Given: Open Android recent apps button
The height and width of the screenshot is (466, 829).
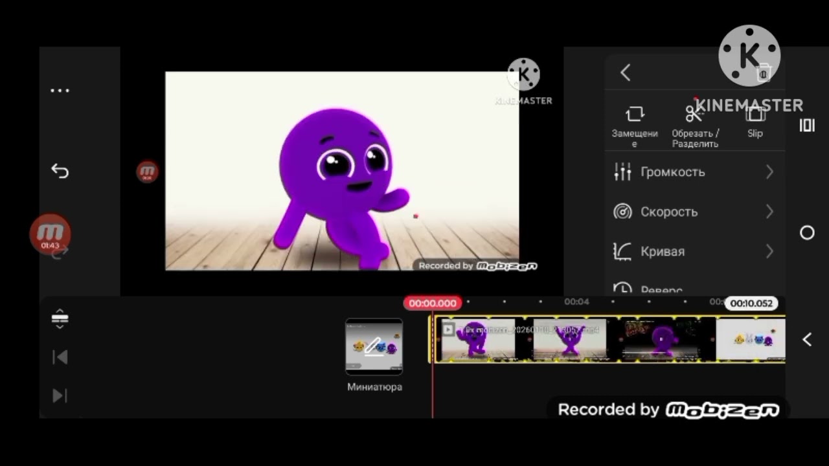Looking at the screenshot, I should pyautogui.click(x=807, y=126).
